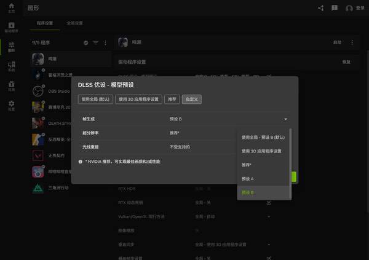Click the share icon in the top bar
369x260 pixels.
pyautogui.click(x=321, y=8)
